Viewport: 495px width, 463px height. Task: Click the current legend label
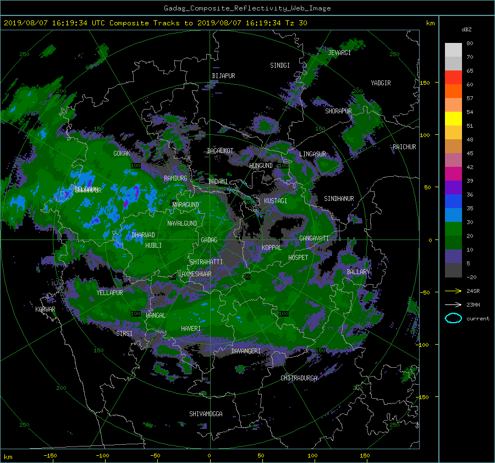[x=478, y=318]
